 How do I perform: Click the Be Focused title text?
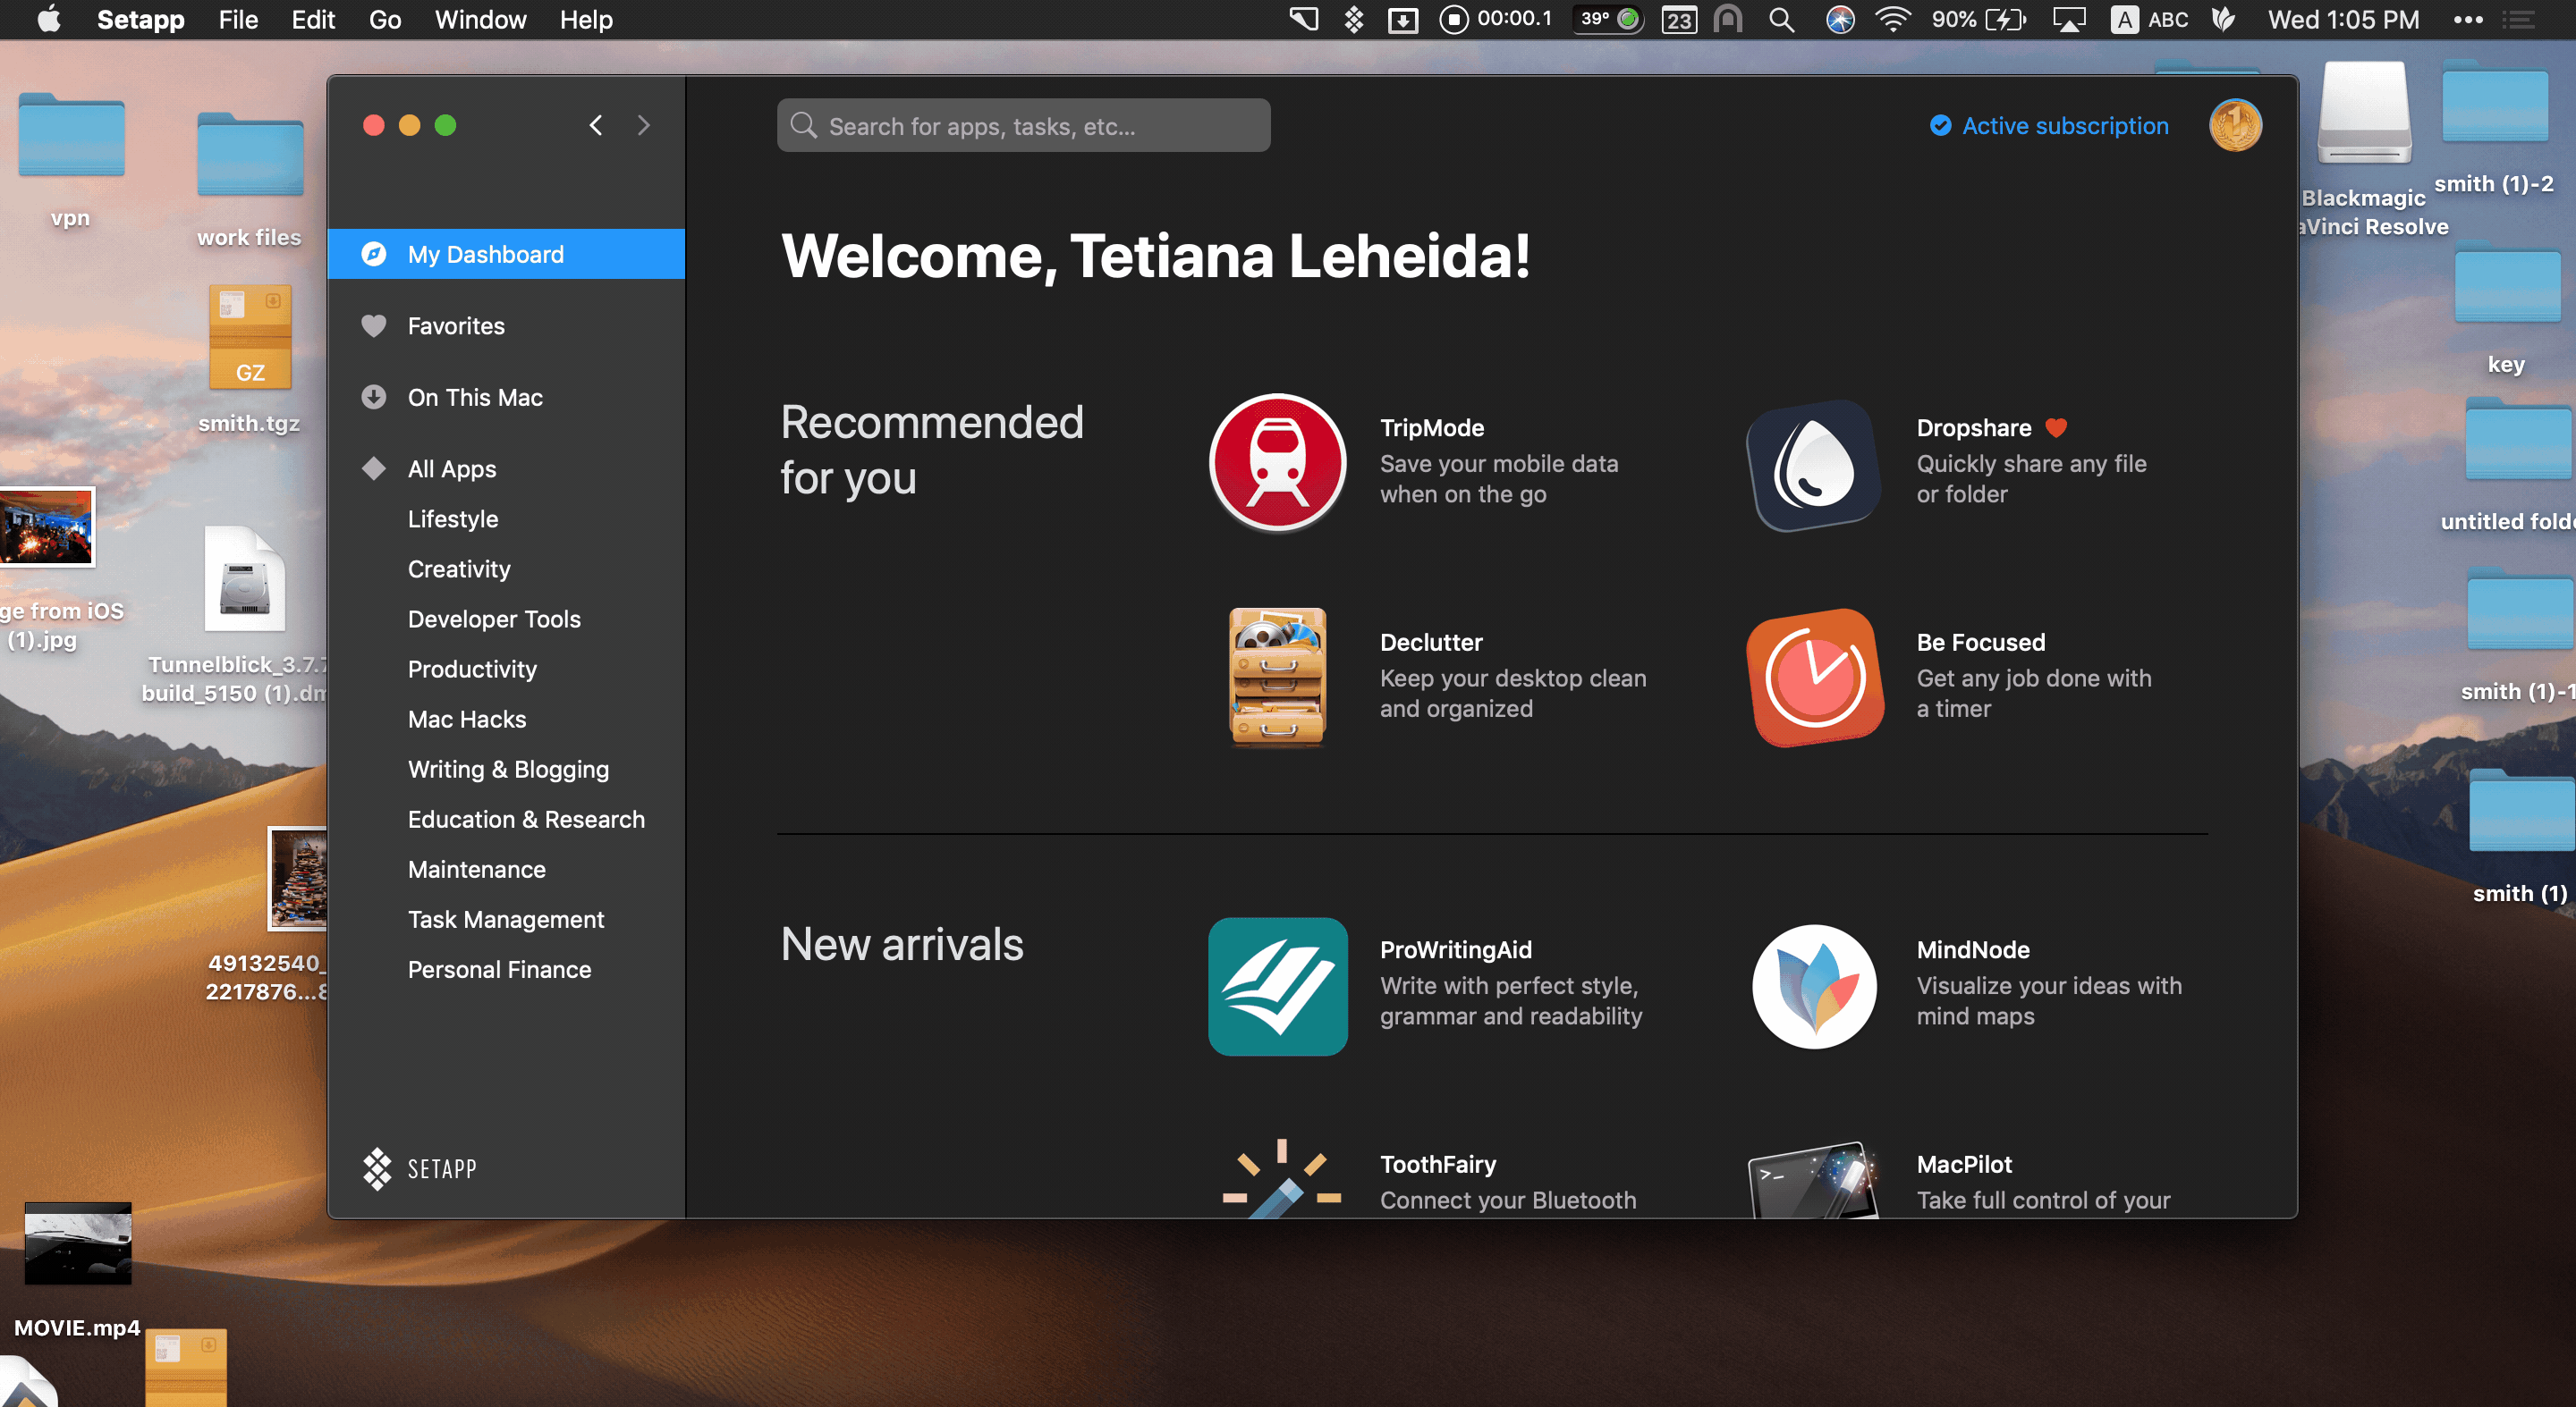pyautogui.click(x=1980, y=642)
